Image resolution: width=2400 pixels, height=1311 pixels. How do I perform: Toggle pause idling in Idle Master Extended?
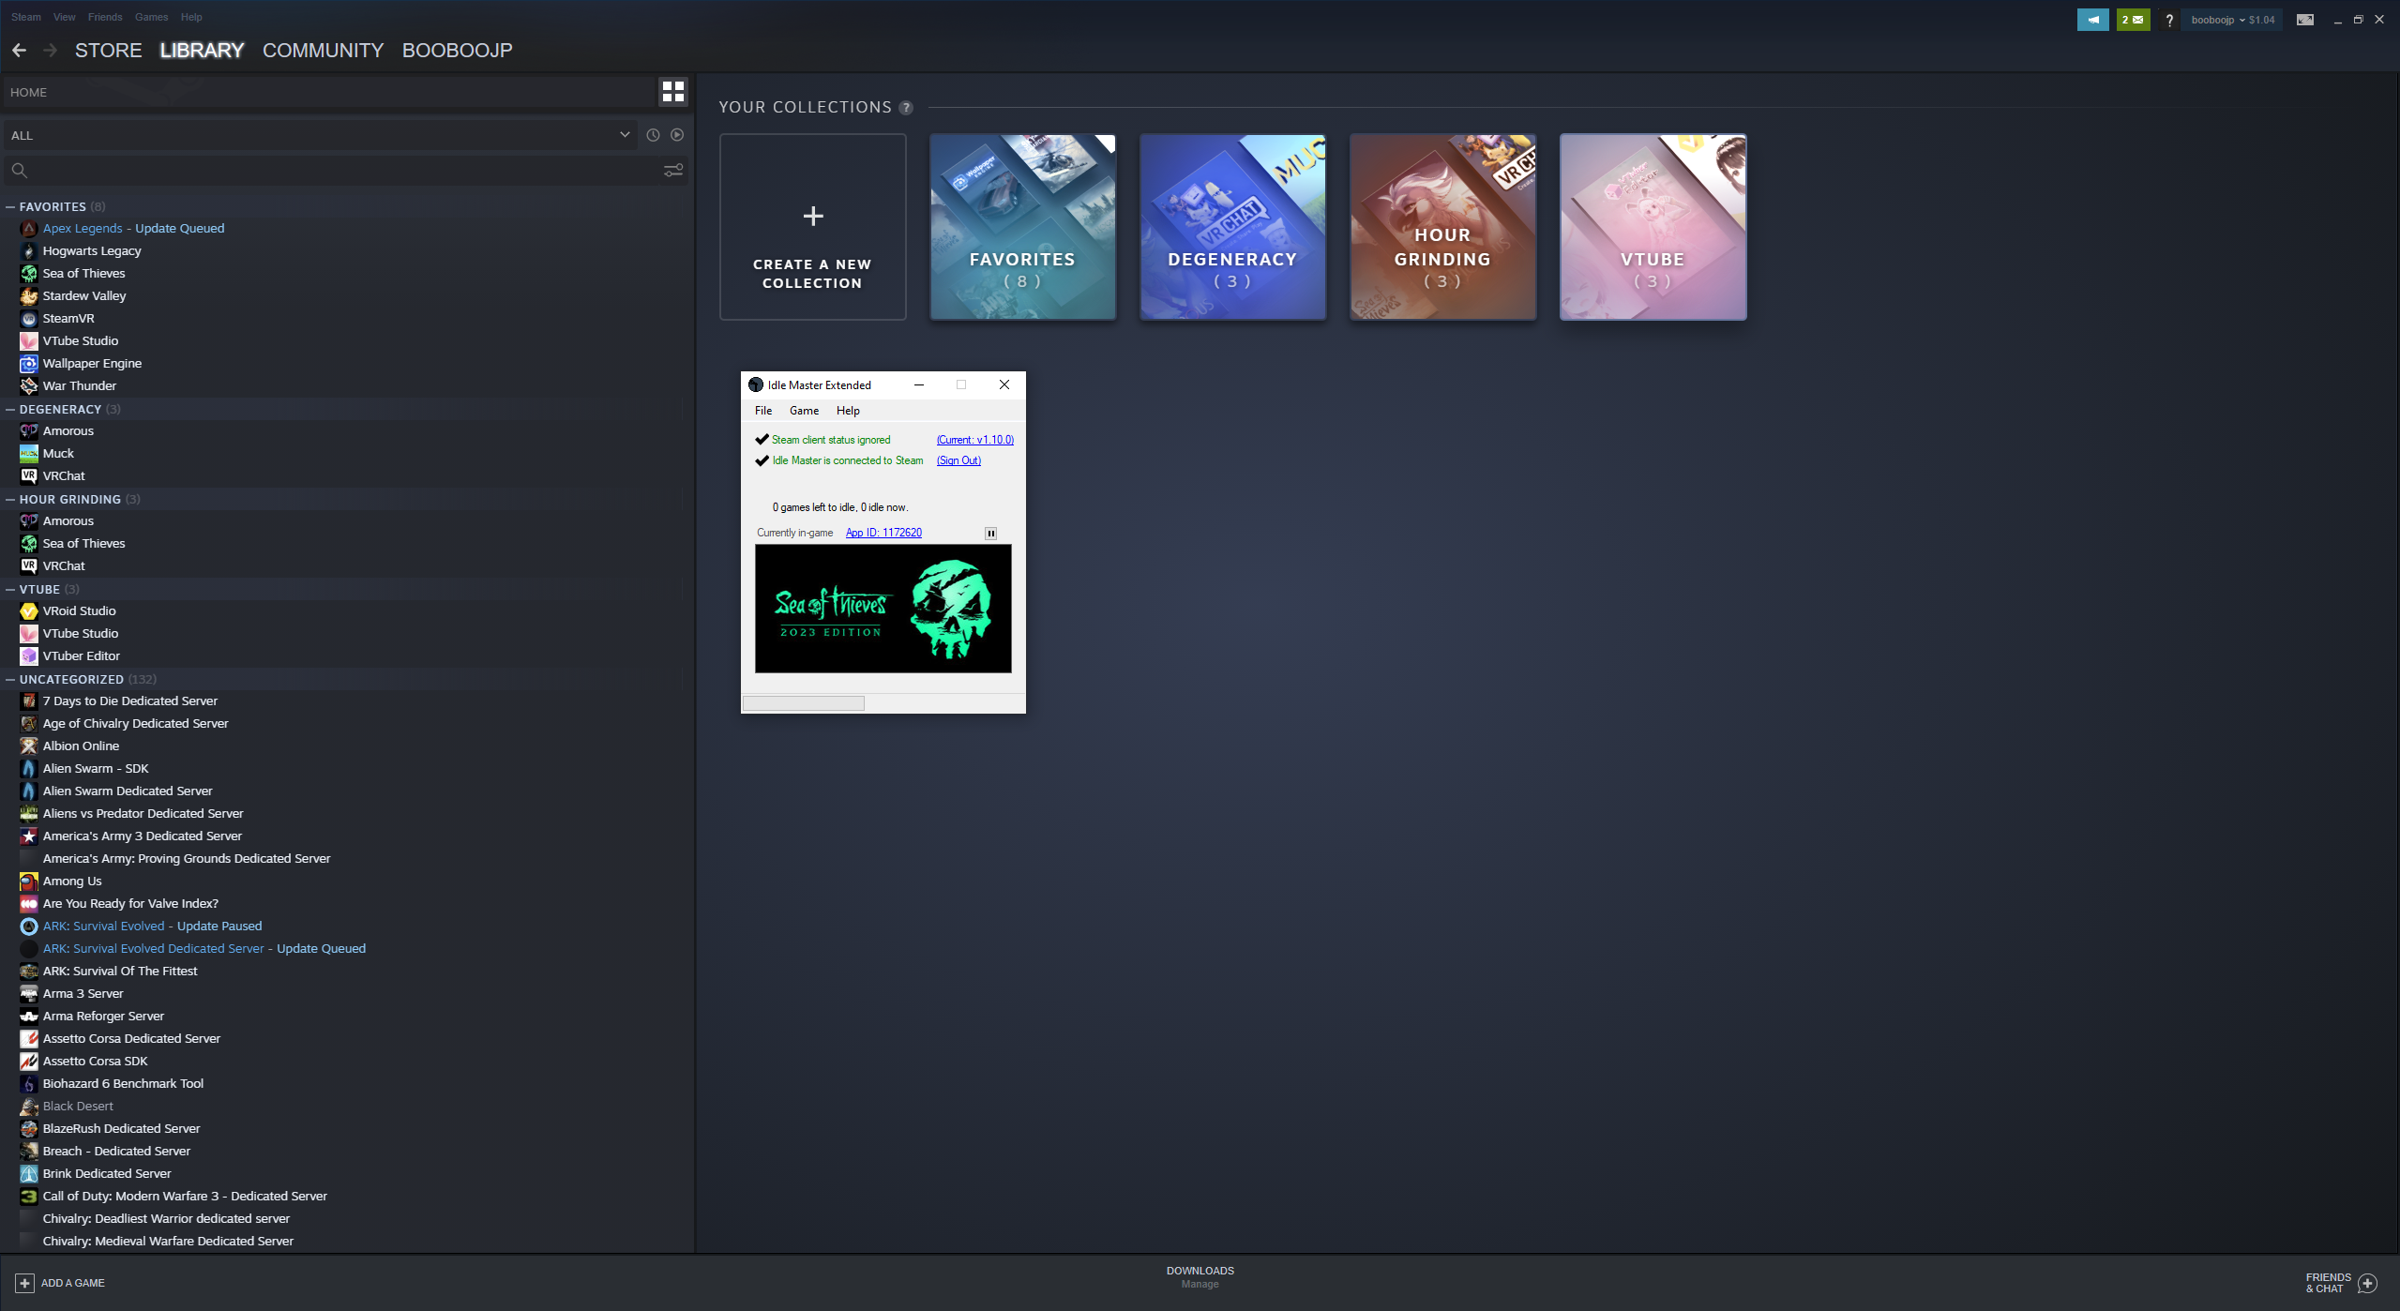point(990,533)
